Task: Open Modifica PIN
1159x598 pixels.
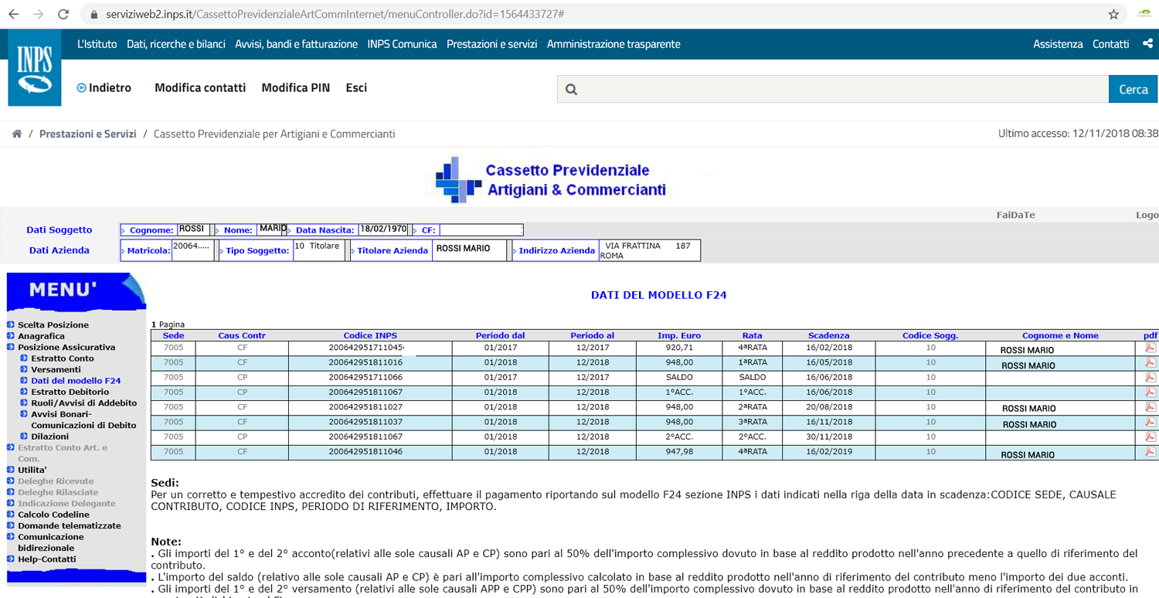Action: point(296,88)
